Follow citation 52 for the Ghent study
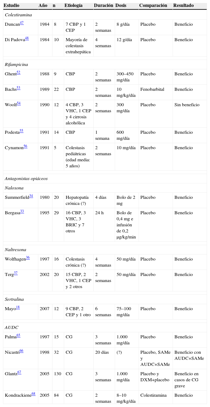The height and width of the screenshot is (407, 210). click(x=18, y=72)
